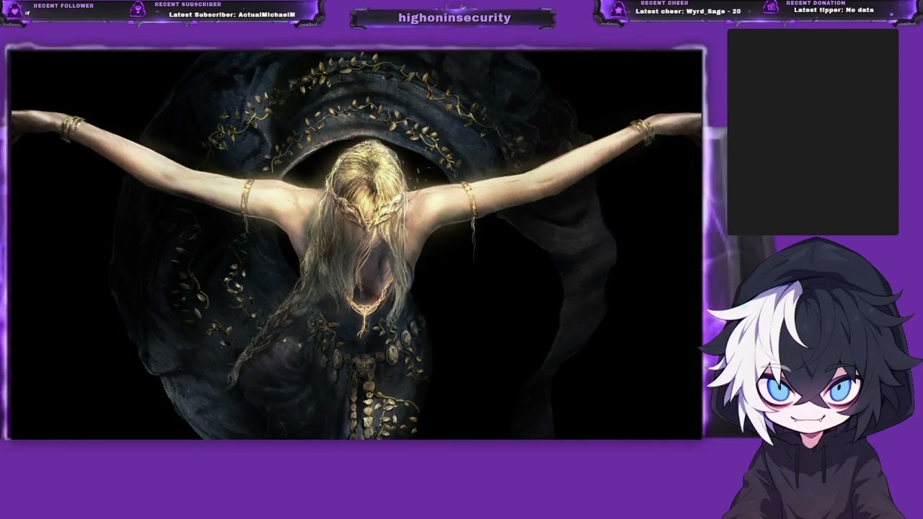Click the hooded anime avatar character
923x519 pixels.
click(x=813, y=378)
